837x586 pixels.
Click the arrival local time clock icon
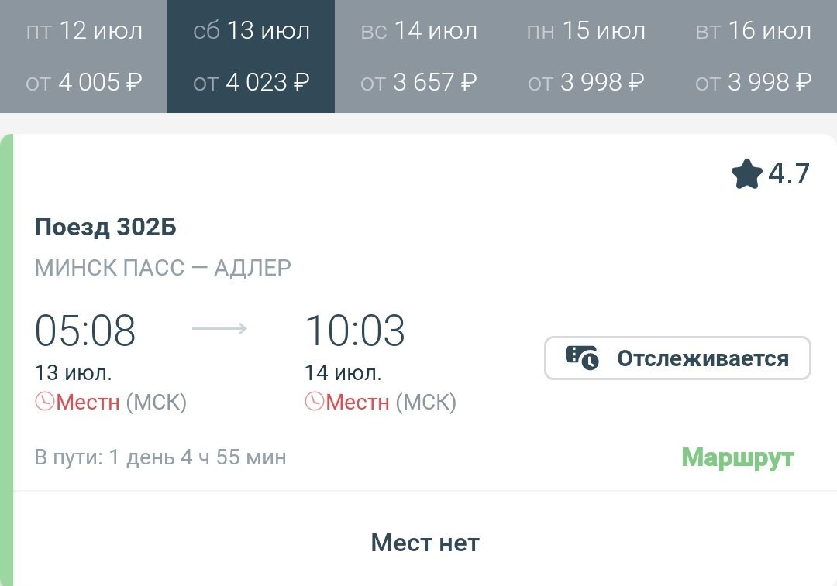pos(314,402)
